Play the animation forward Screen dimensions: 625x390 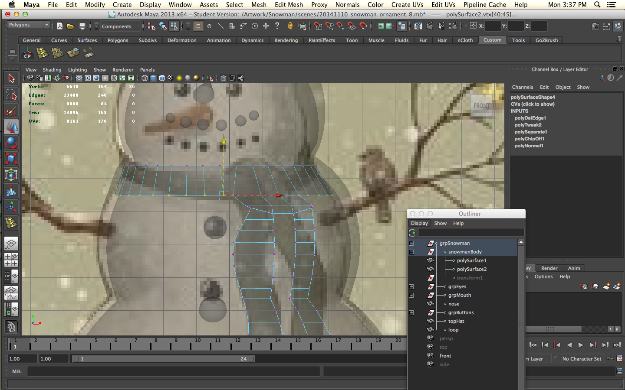[x=581, y=345]
